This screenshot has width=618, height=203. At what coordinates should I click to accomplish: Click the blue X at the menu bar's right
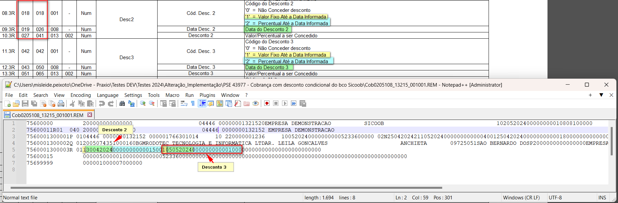(x=611, y=95)
